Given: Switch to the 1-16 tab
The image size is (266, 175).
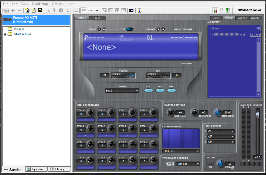Looking at the screenshot, I should coord(98,18).
